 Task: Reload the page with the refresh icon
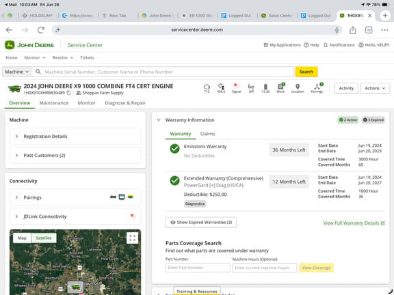[x=41, y=30]
